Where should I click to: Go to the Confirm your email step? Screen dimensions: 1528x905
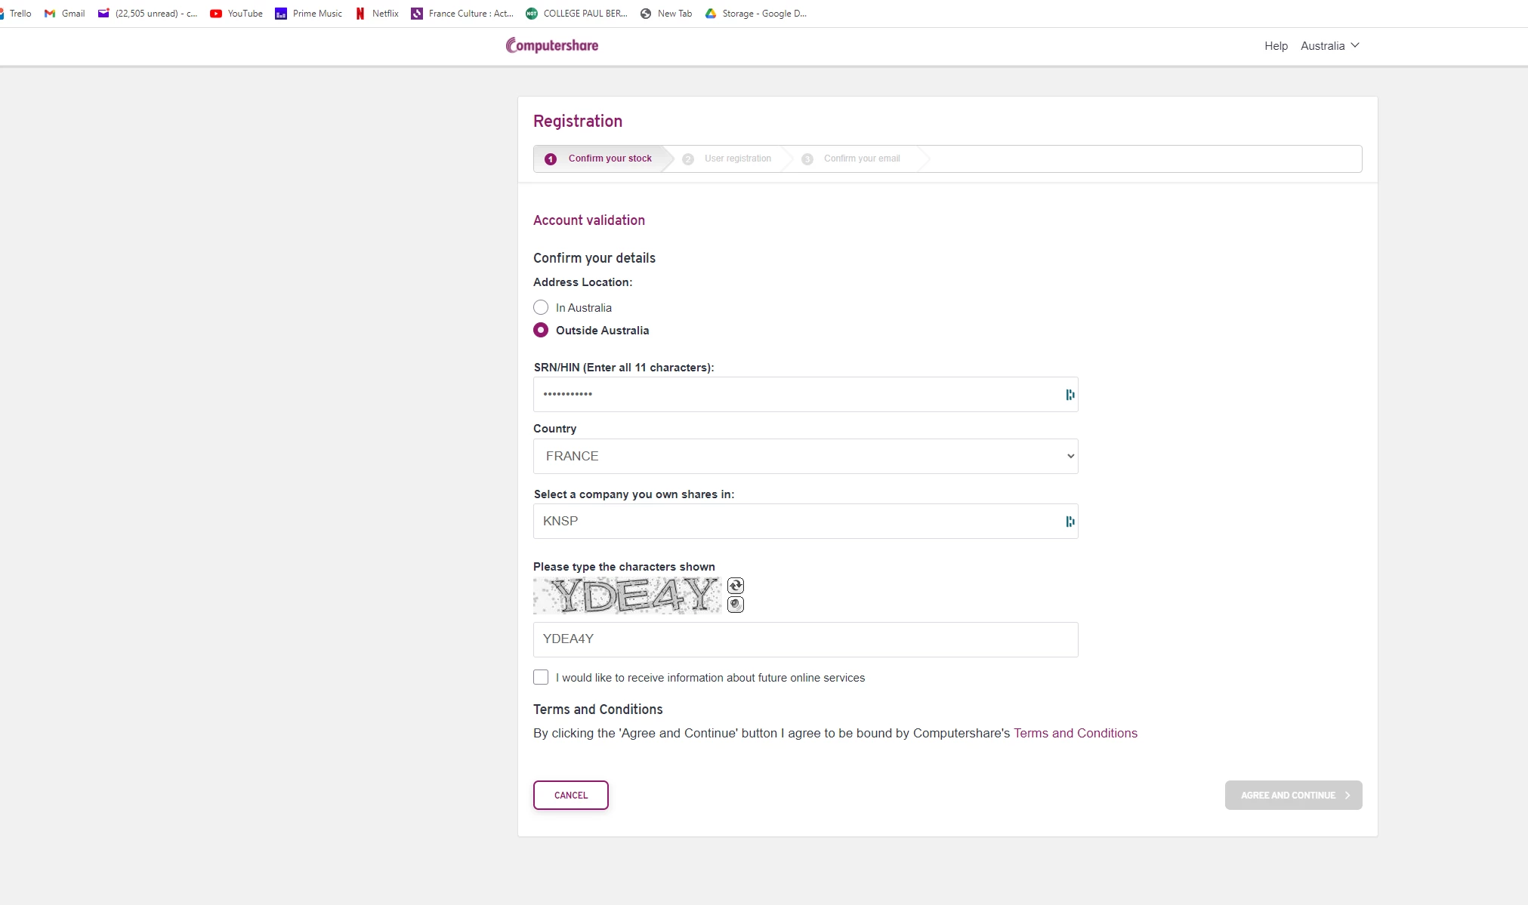click(x=861, y=159)
